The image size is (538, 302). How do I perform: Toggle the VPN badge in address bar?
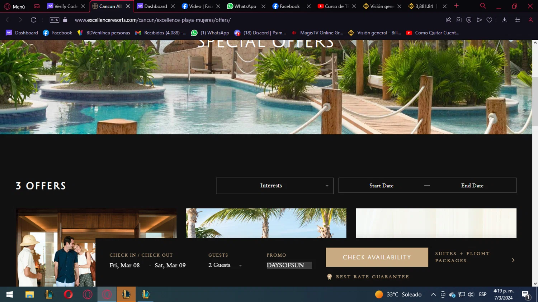(55, 20)
